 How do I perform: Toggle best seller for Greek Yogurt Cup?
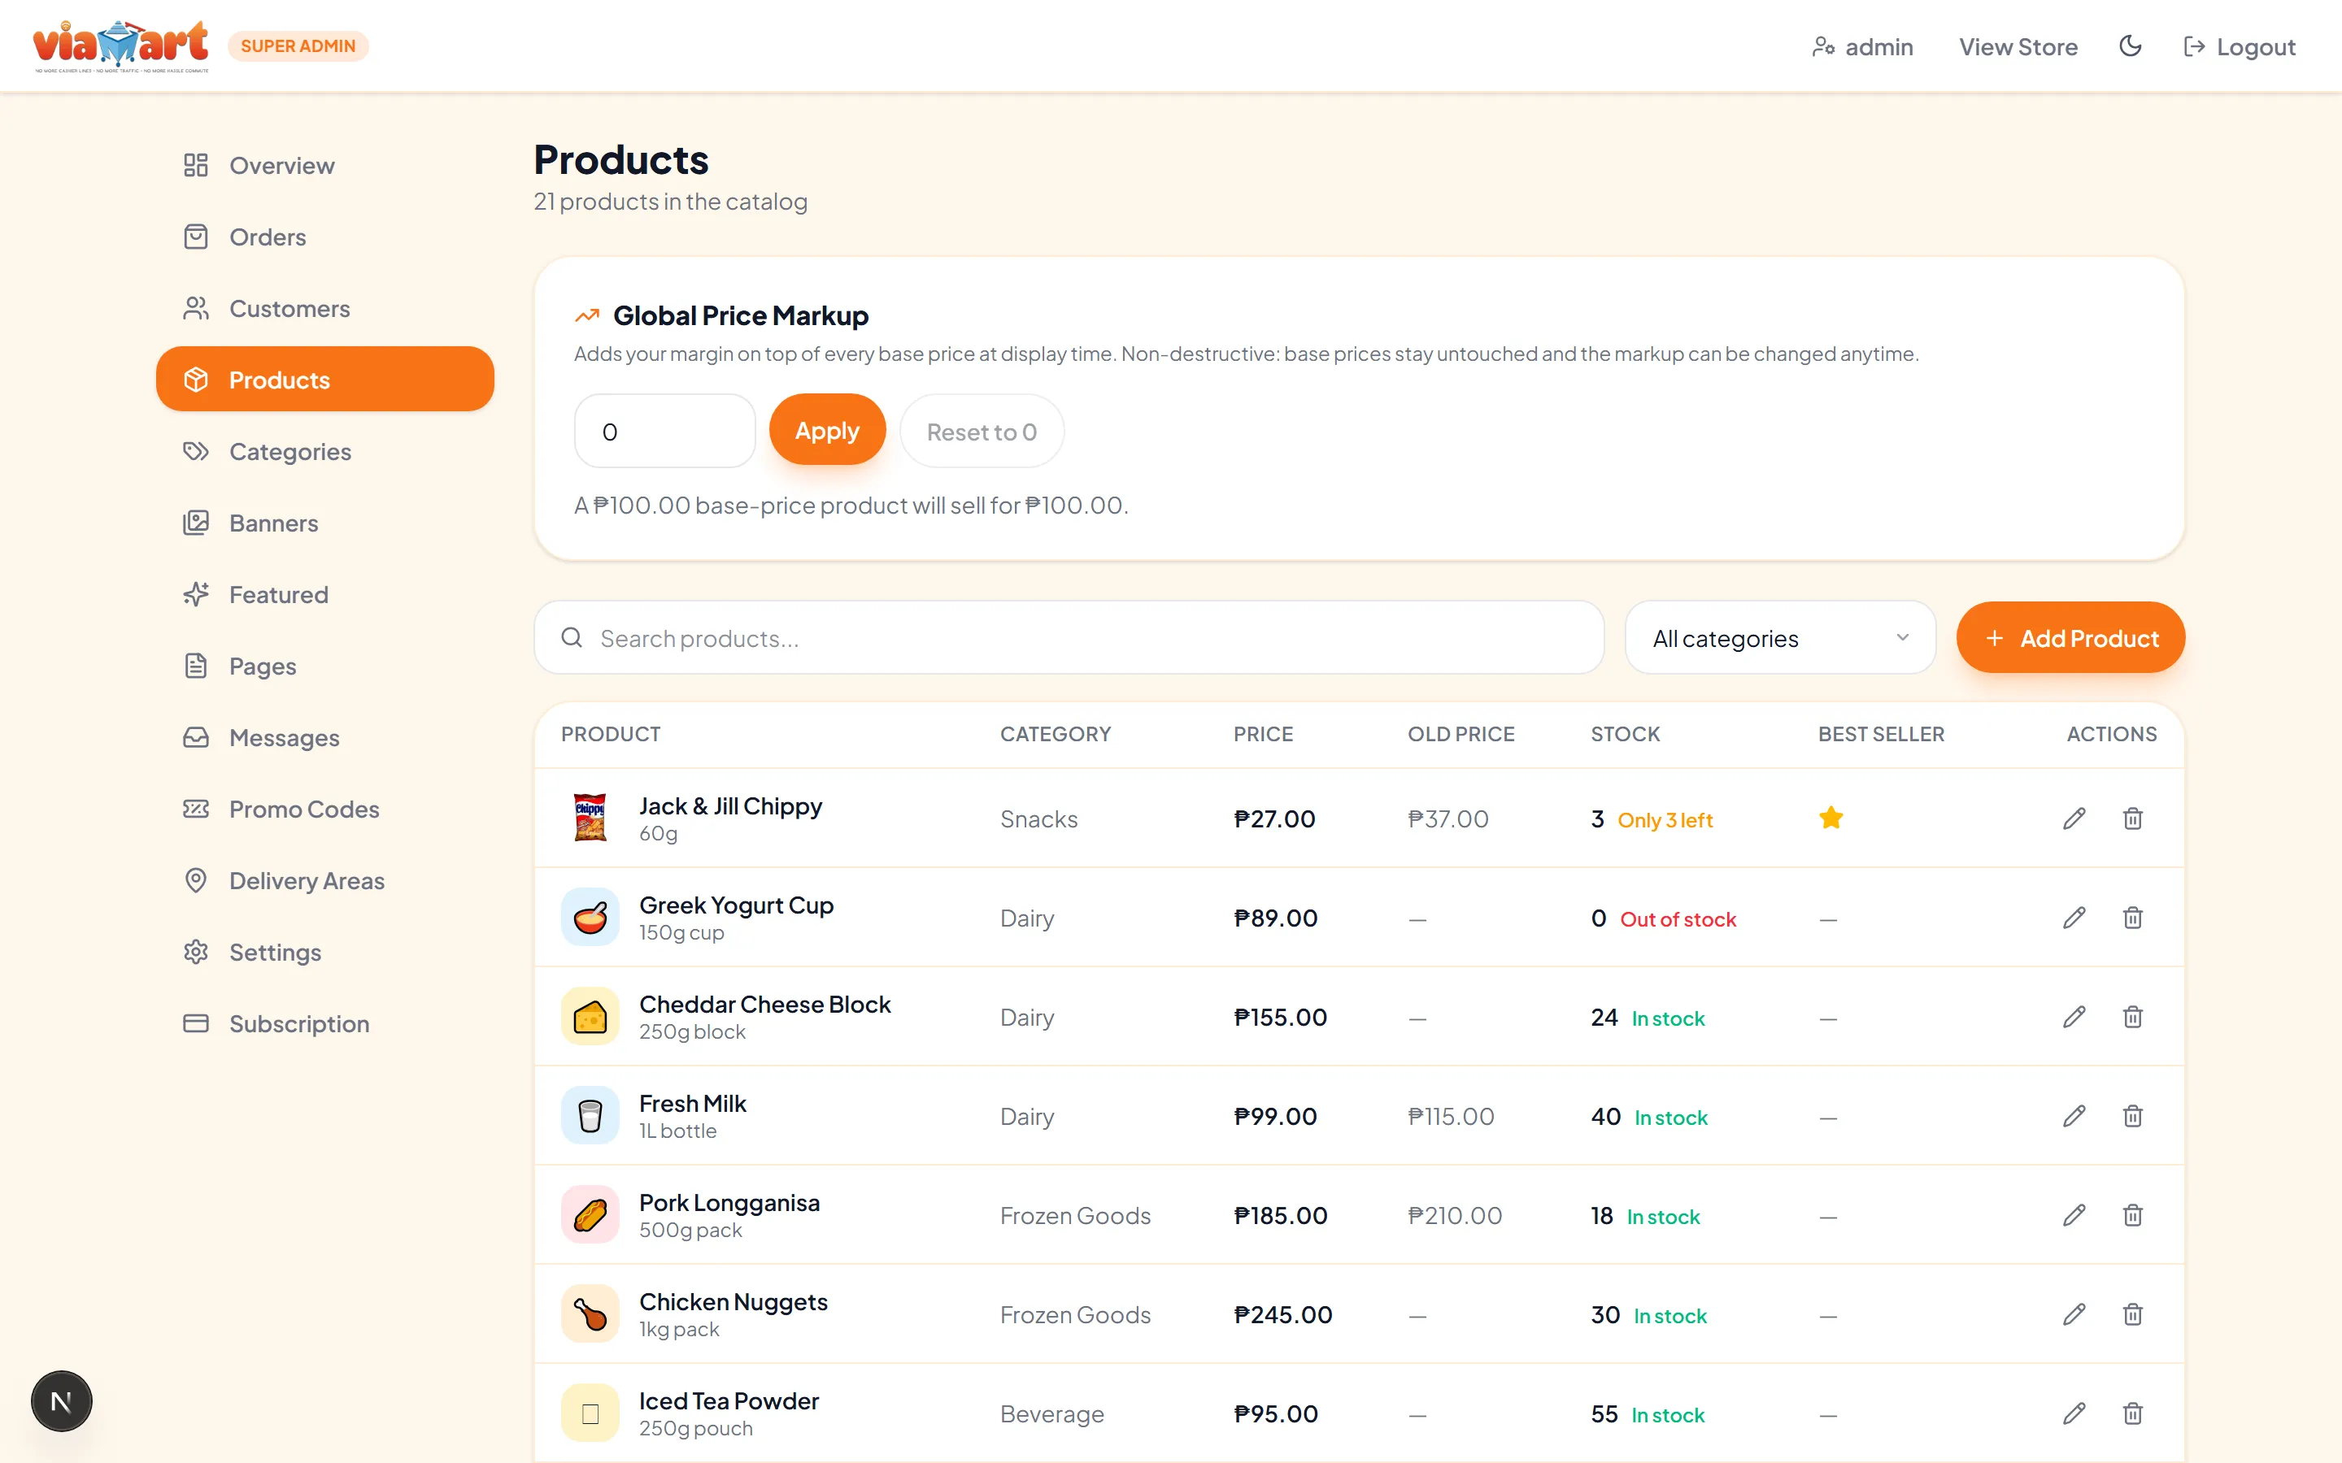1828,919
